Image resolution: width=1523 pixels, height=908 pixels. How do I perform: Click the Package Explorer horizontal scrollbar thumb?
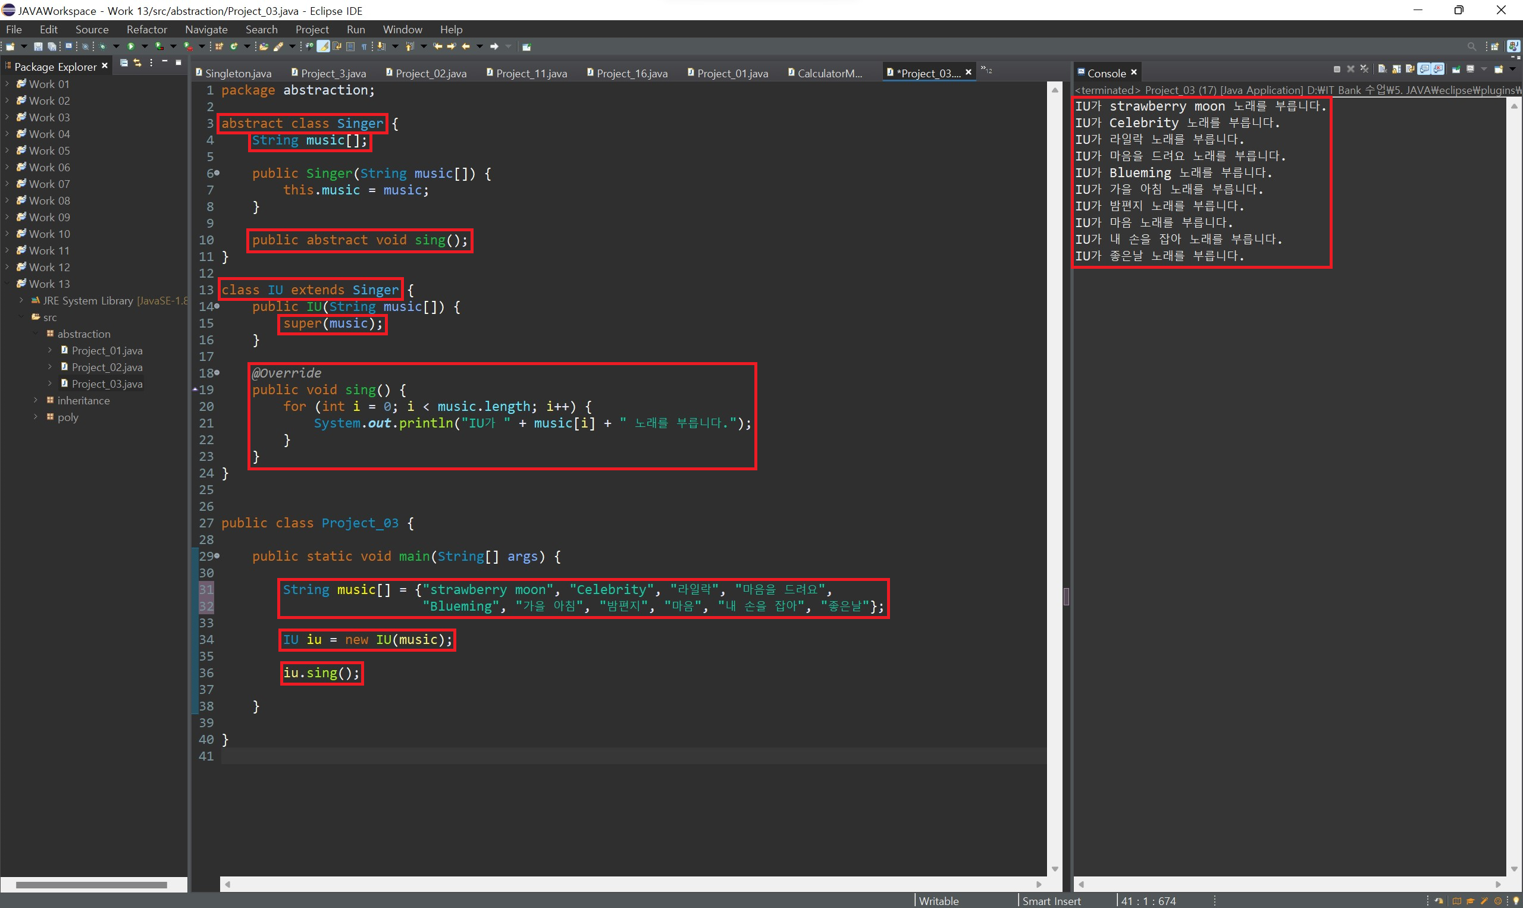click(x=91, y=885)
